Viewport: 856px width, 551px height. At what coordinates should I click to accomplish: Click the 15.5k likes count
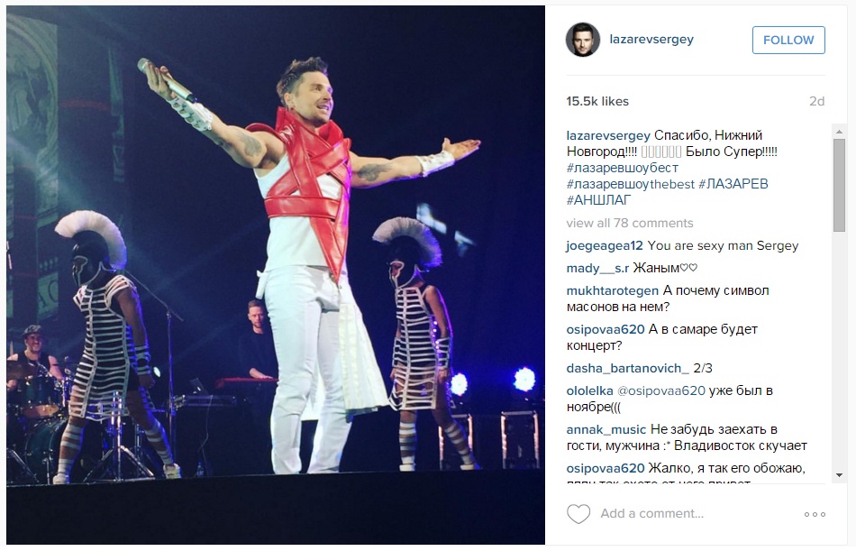[597, 101]
